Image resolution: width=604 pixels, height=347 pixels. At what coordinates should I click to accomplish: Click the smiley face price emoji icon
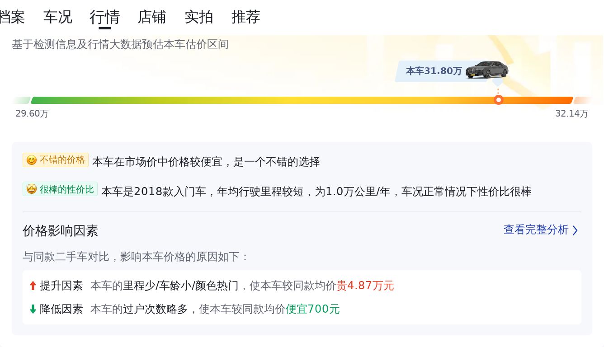(x=32, y=160)
